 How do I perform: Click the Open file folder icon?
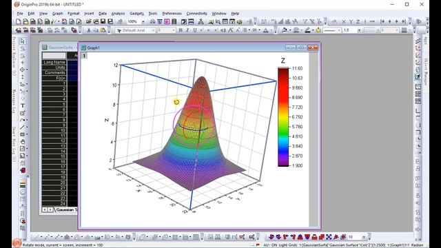[x=89, y=21]
